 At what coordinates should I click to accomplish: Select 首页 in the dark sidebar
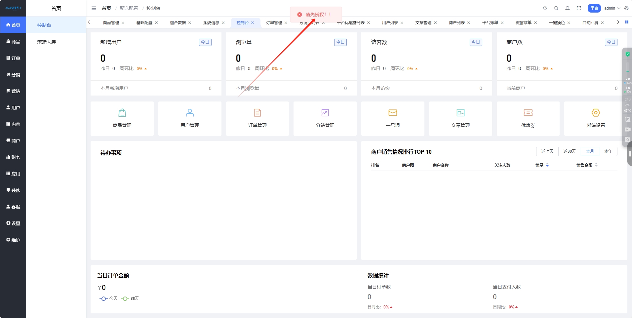click(13, 25)
